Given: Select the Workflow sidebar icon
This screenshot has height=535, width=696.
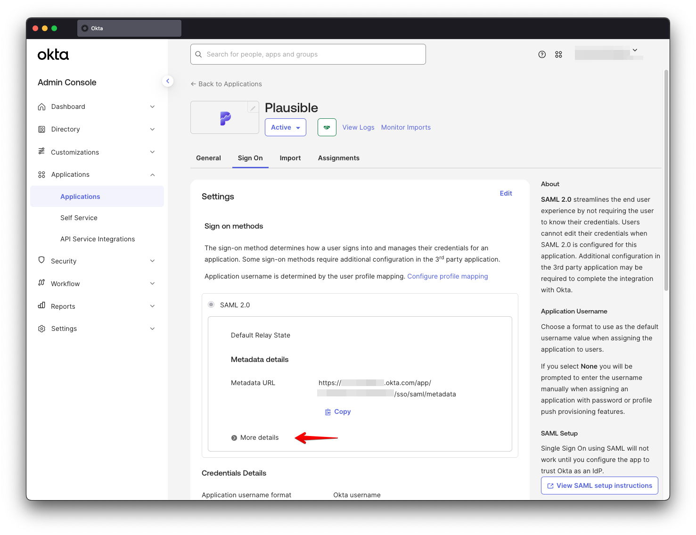Looking at the screenshot, I should tap(41, 283).
